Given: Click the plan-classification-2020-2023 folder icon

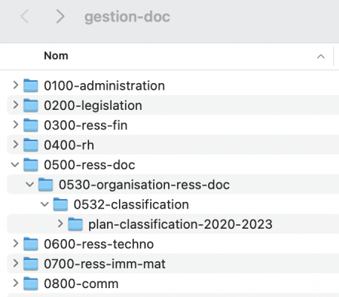Looking at the screenshot, I should click(75, 224).
